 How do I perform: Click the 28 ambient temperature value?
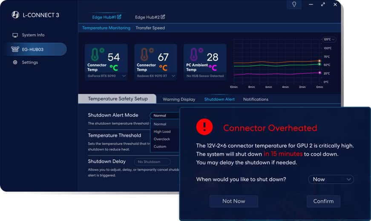[x=213, y=57]
